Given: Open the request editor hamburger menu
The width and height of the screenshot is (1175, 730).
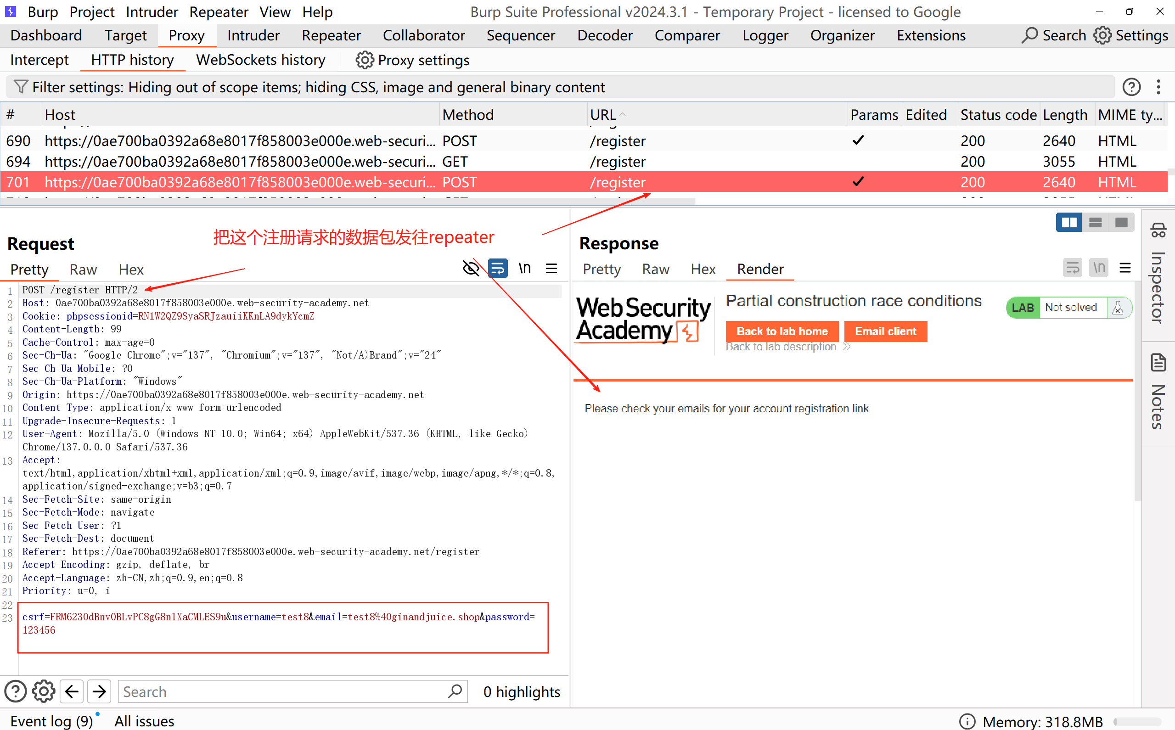Looking at the screenshot, I should [551, 269].
